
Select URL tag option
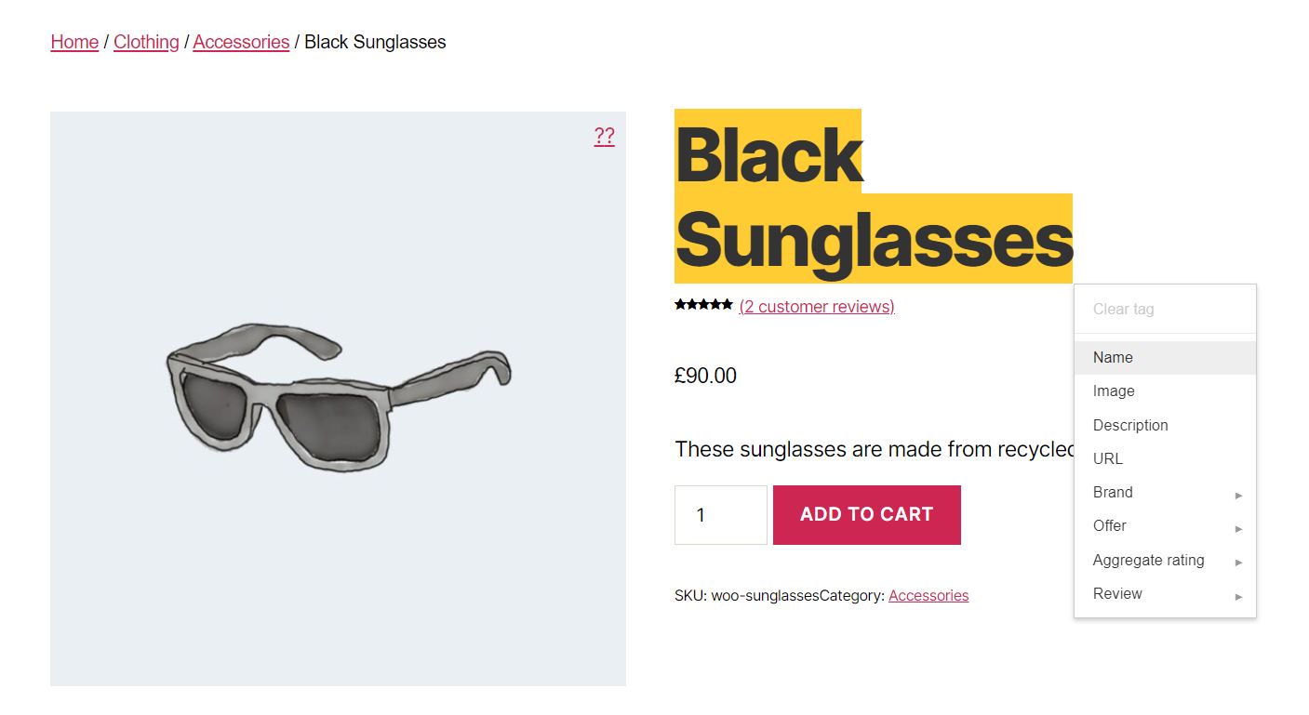1107,458
